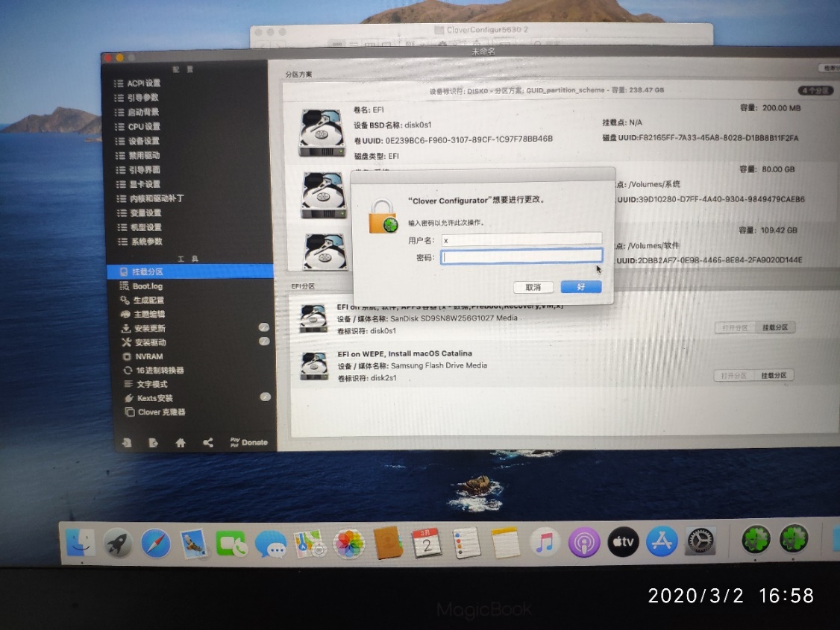
Task: Click the export configuration icon at sidebar bottom
Action: coord(153,443)
